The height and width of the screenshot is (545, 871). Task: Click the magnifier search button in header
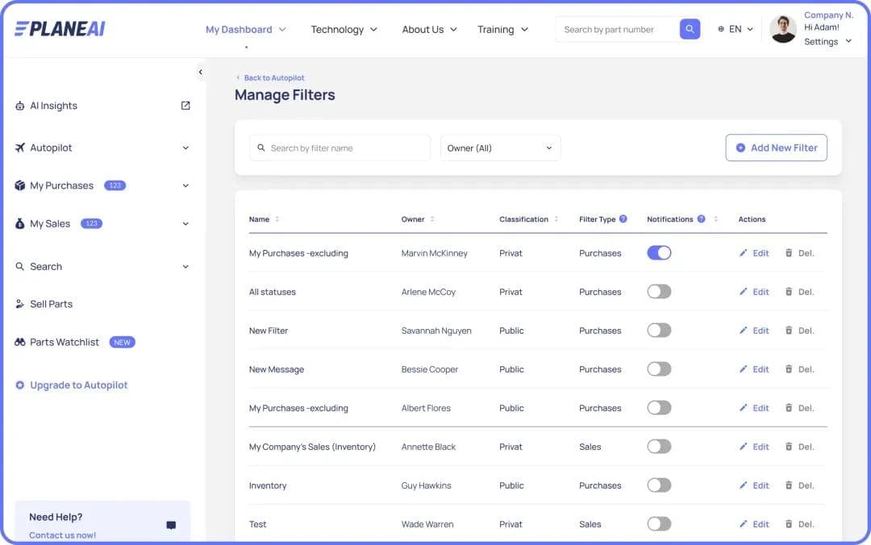point(690,29)
